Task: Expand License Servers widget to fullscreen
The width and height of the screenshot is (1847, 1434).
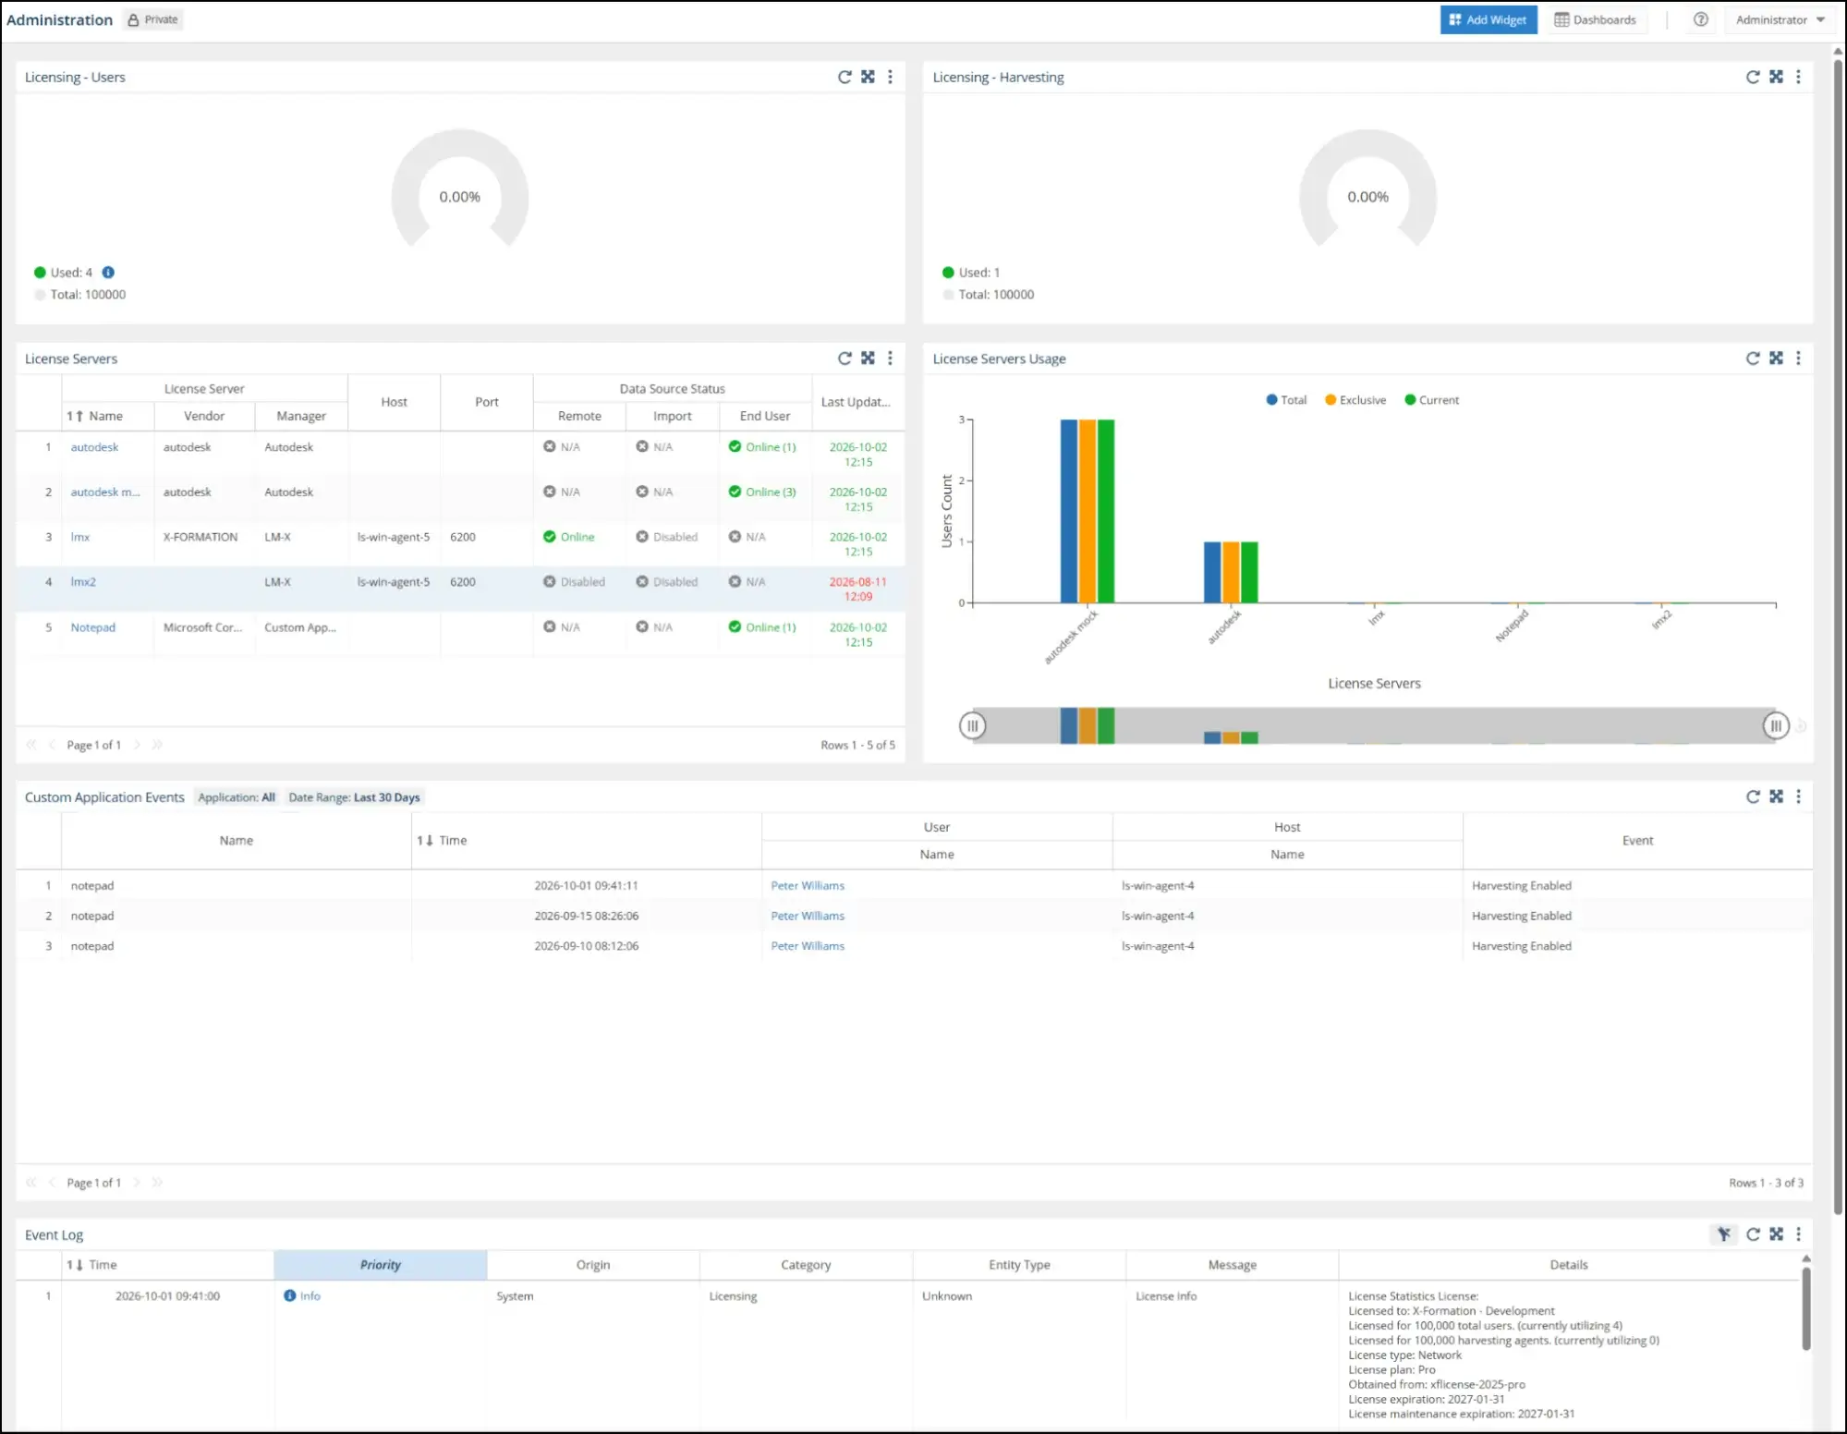Action: click(x=868, y=358)
